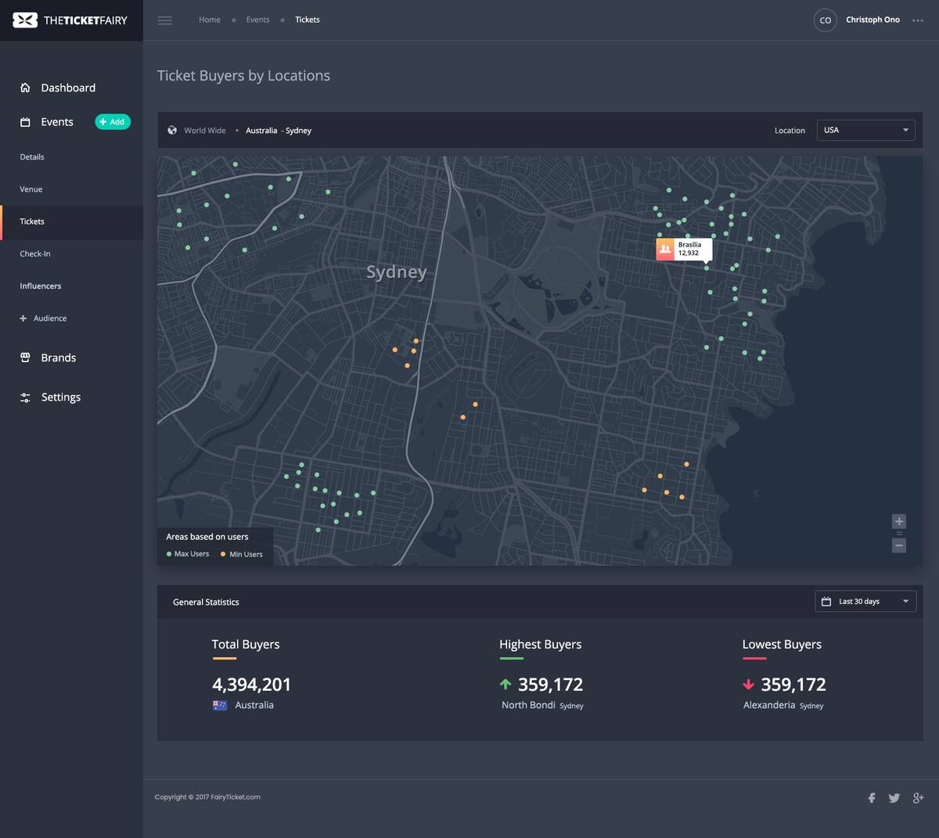Navigate to Home breadcrumb link
Screen dimensions: 939x838
pyautogui.click(x=210, y=20)
